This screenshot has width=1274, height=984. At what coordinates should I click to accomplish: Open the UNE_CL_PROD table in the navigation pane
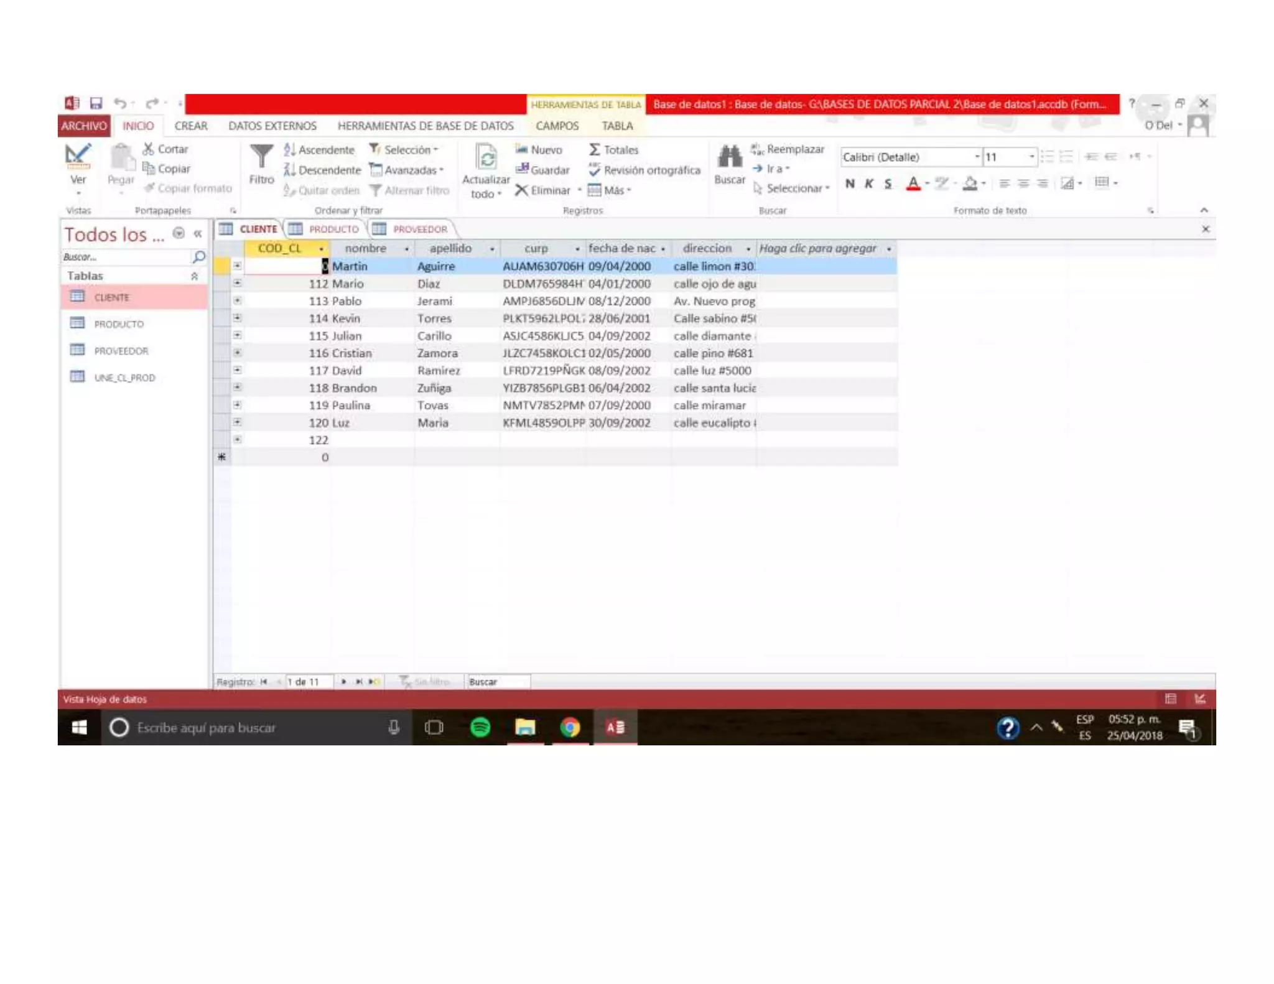124,378
